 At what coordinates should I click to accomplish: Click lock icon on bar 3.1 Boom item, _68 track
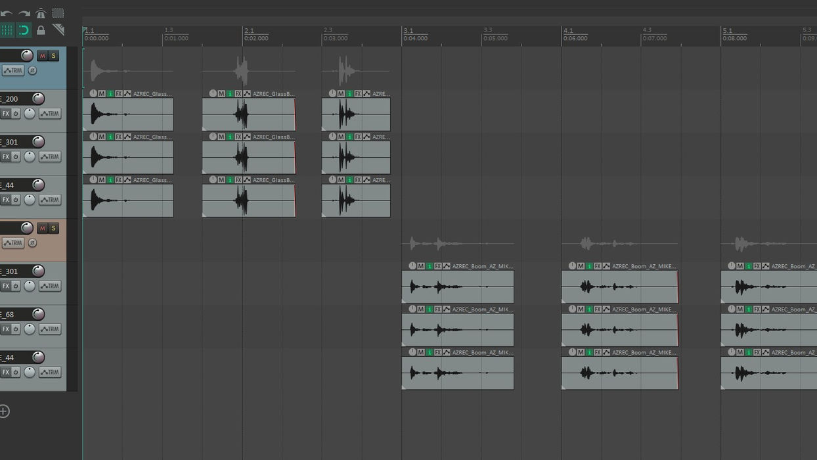point(412,310)
